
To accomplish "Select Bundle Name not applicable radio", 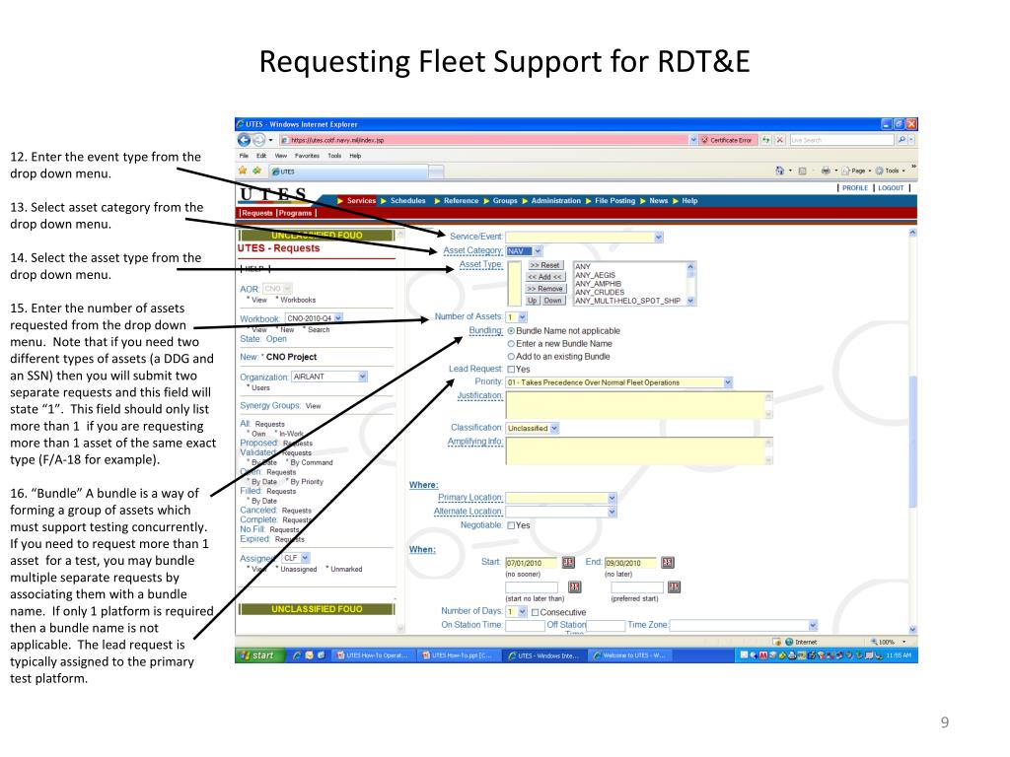I will pos(512,331).
